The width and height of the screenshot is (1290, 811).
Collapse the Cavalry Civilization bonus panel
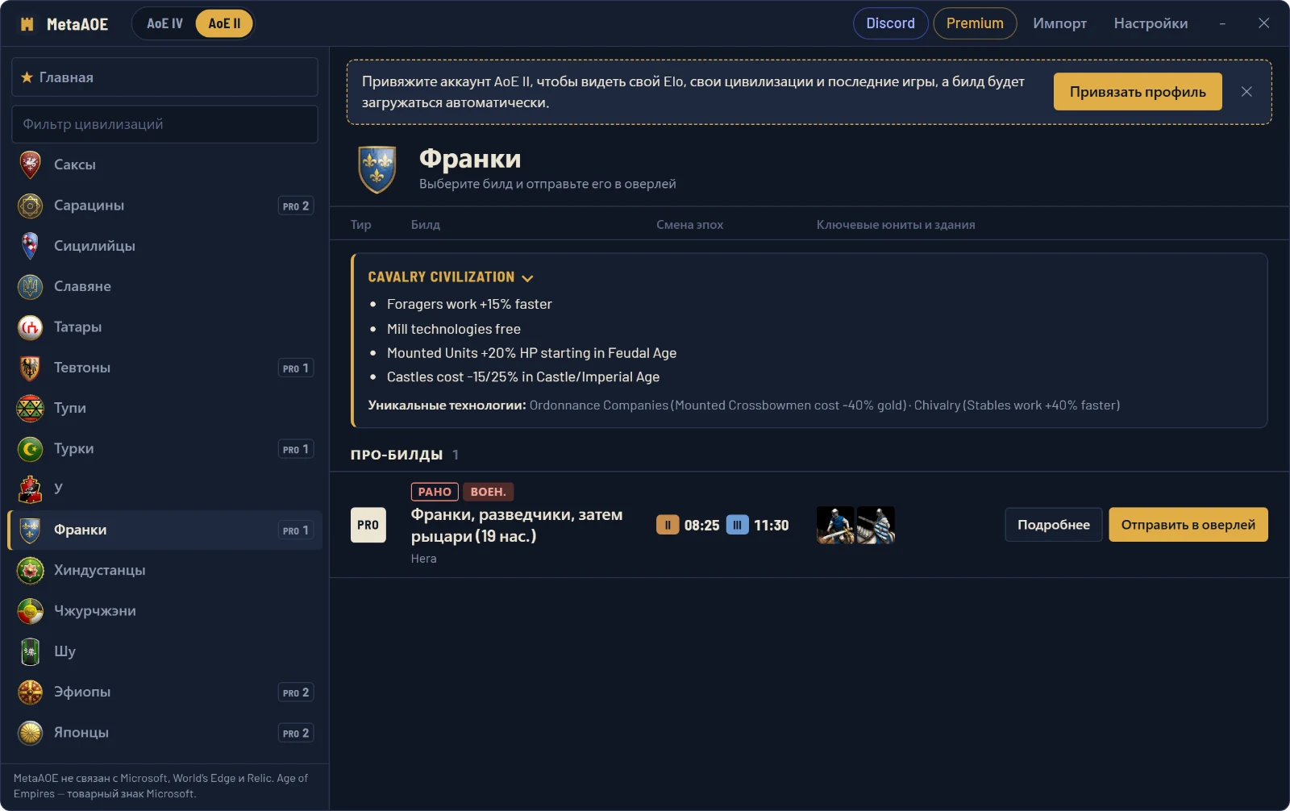pos(527,277)
